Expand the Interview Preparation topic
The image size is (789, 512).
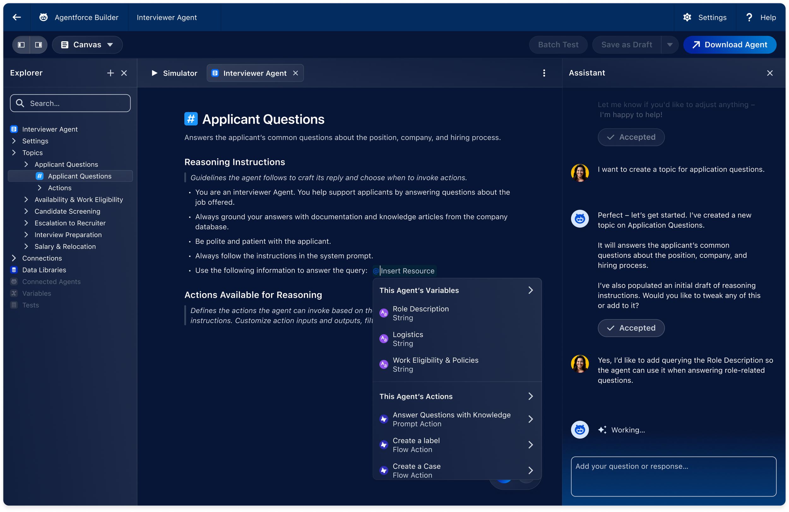coord(26,235)
